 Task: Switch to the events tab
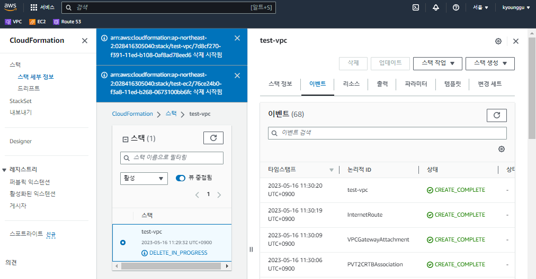[x=318, y=84]
